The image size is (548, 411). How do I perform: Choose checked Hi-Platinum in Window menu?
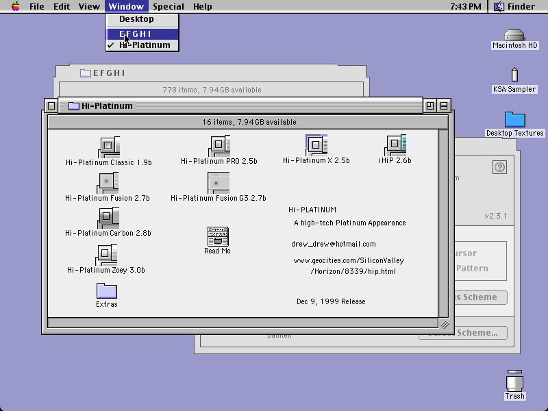[142, 45]
